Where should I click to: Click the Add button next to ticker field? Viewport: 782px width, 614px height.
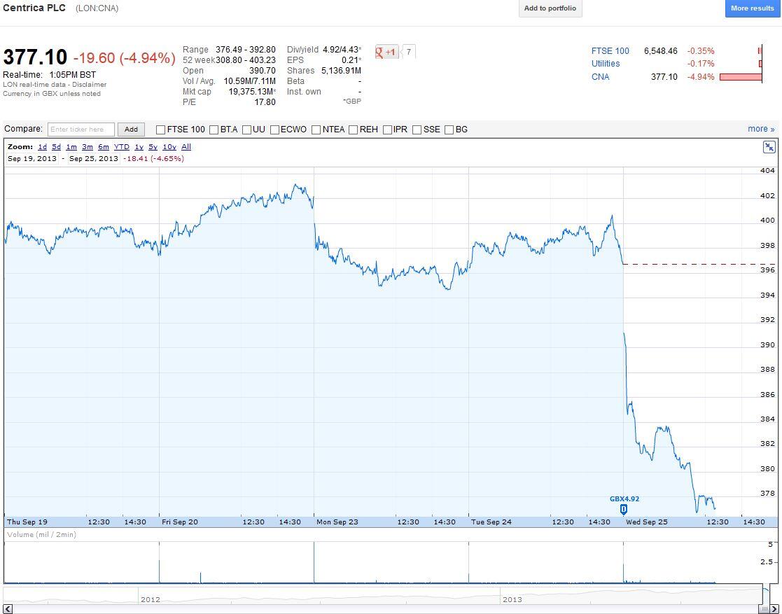point(131,130)
